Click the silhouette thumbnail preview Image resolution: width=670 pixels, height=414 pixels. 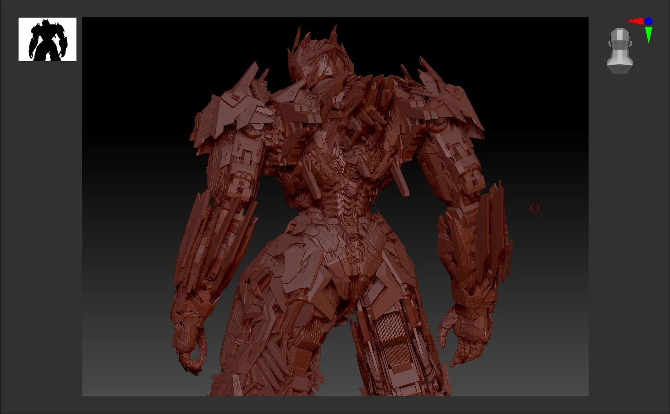pos(48,39)
